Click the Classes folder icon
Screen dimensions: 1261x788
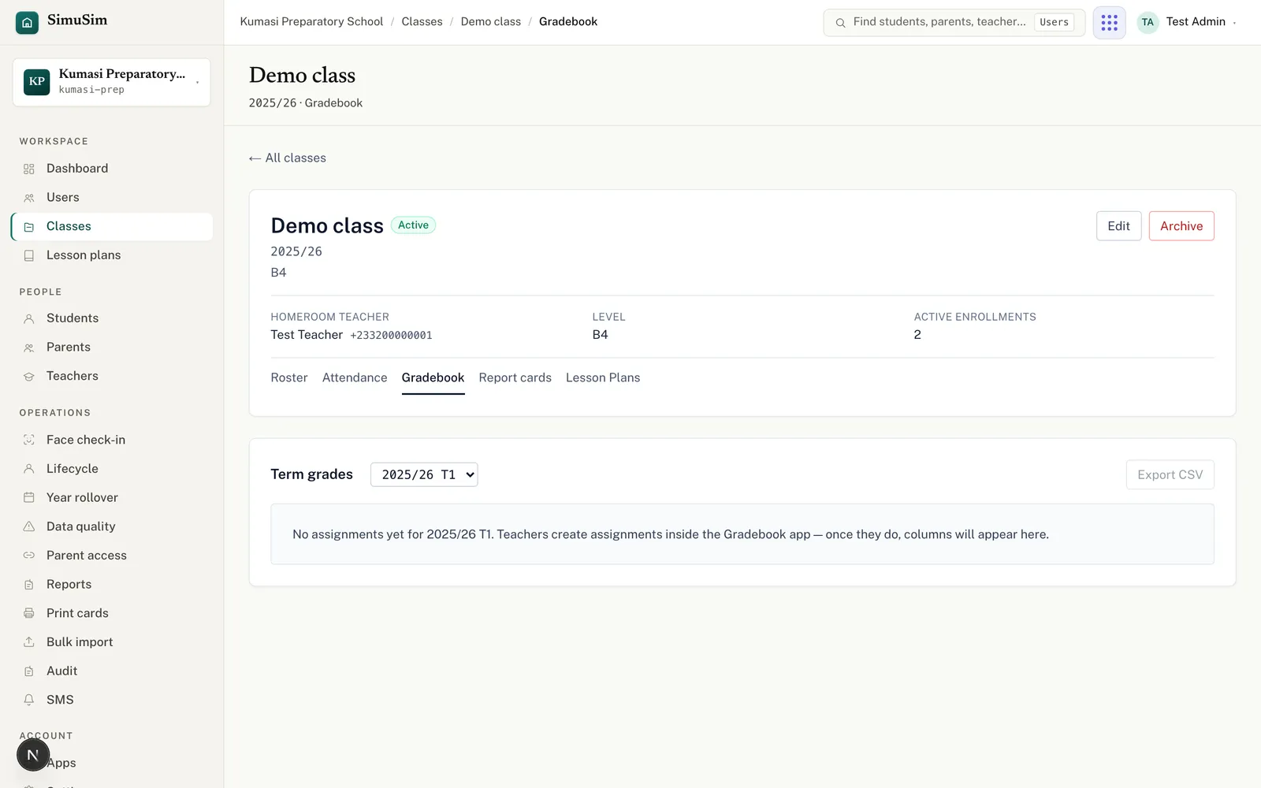pos(29,227)
